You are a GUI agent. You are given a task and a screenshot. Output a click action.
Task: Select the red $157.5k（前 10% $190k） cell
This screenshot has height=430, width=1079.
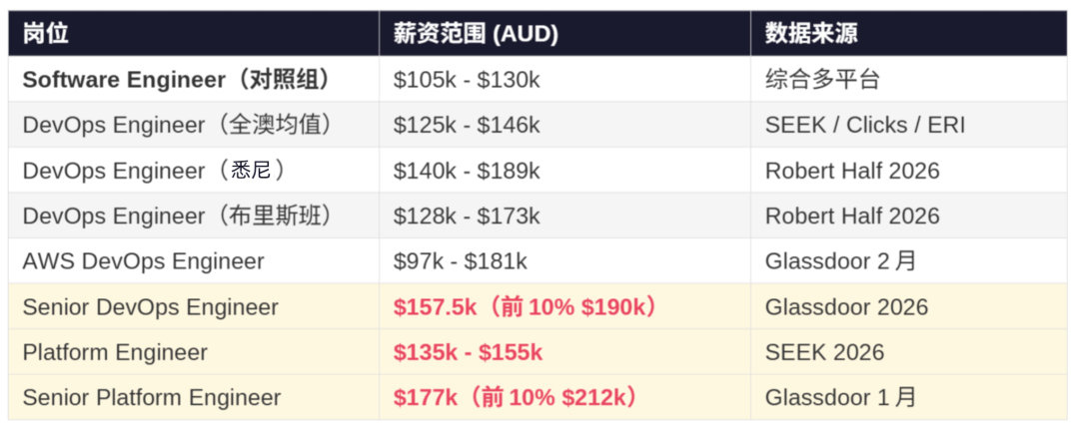[x=526, y=306]
